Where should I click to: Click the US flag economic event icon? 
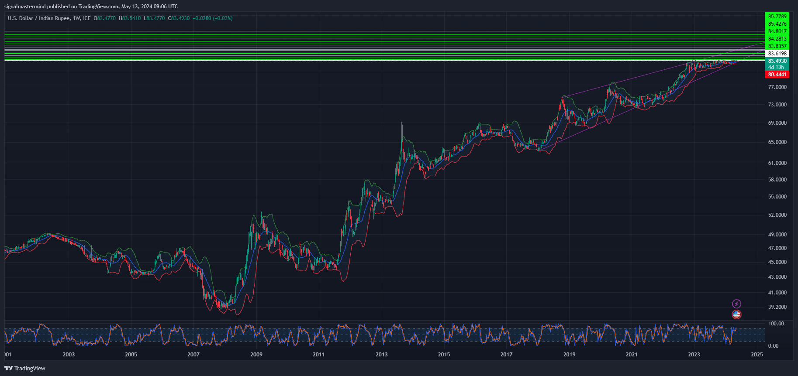(x=736, y=314)
